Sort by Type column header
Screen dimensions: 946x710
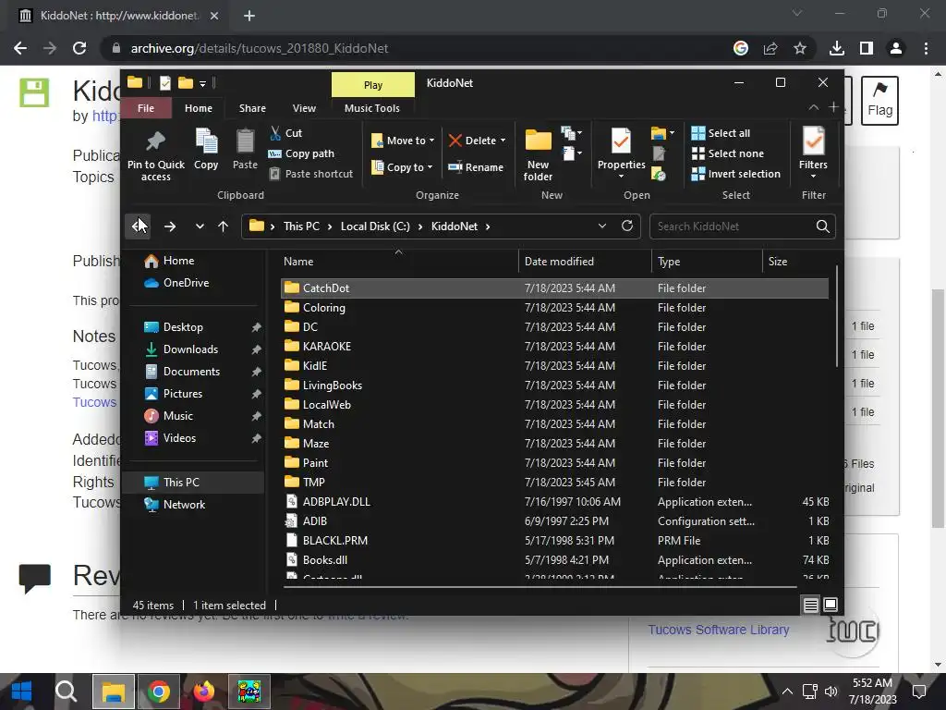point(707,262)
